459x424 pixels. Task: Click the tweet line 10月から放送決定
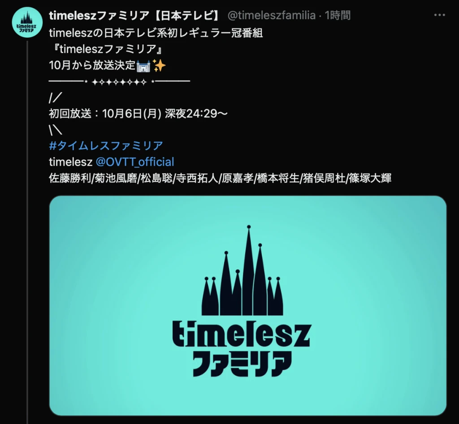pos(92,65)
